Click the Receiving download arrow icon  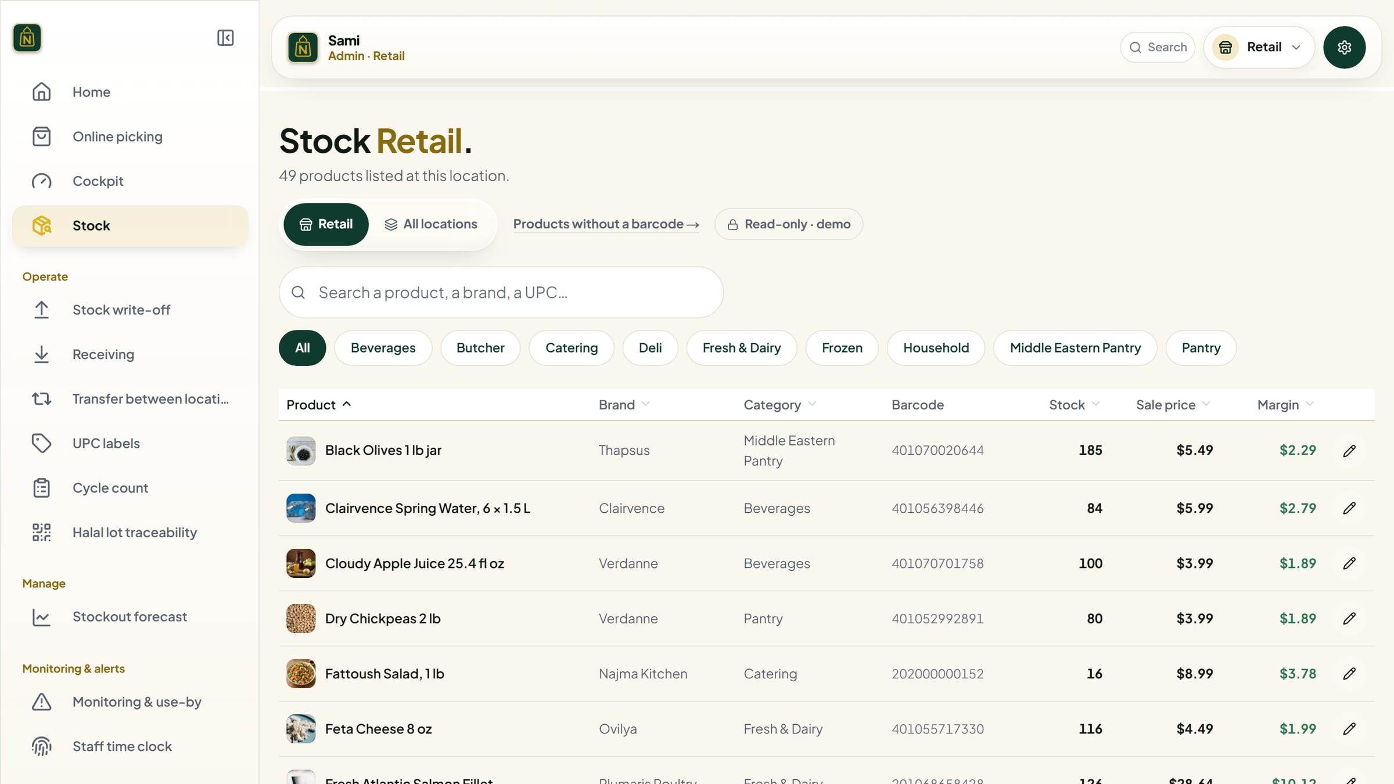tap(41, 354)
